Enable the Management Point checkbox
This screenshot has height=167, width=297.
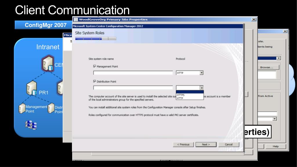point(95,66)
